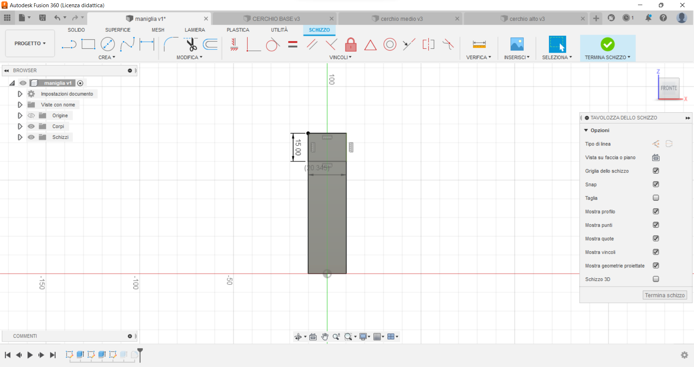
Task: Apply the tangent constraint icon
Action: 273,45
